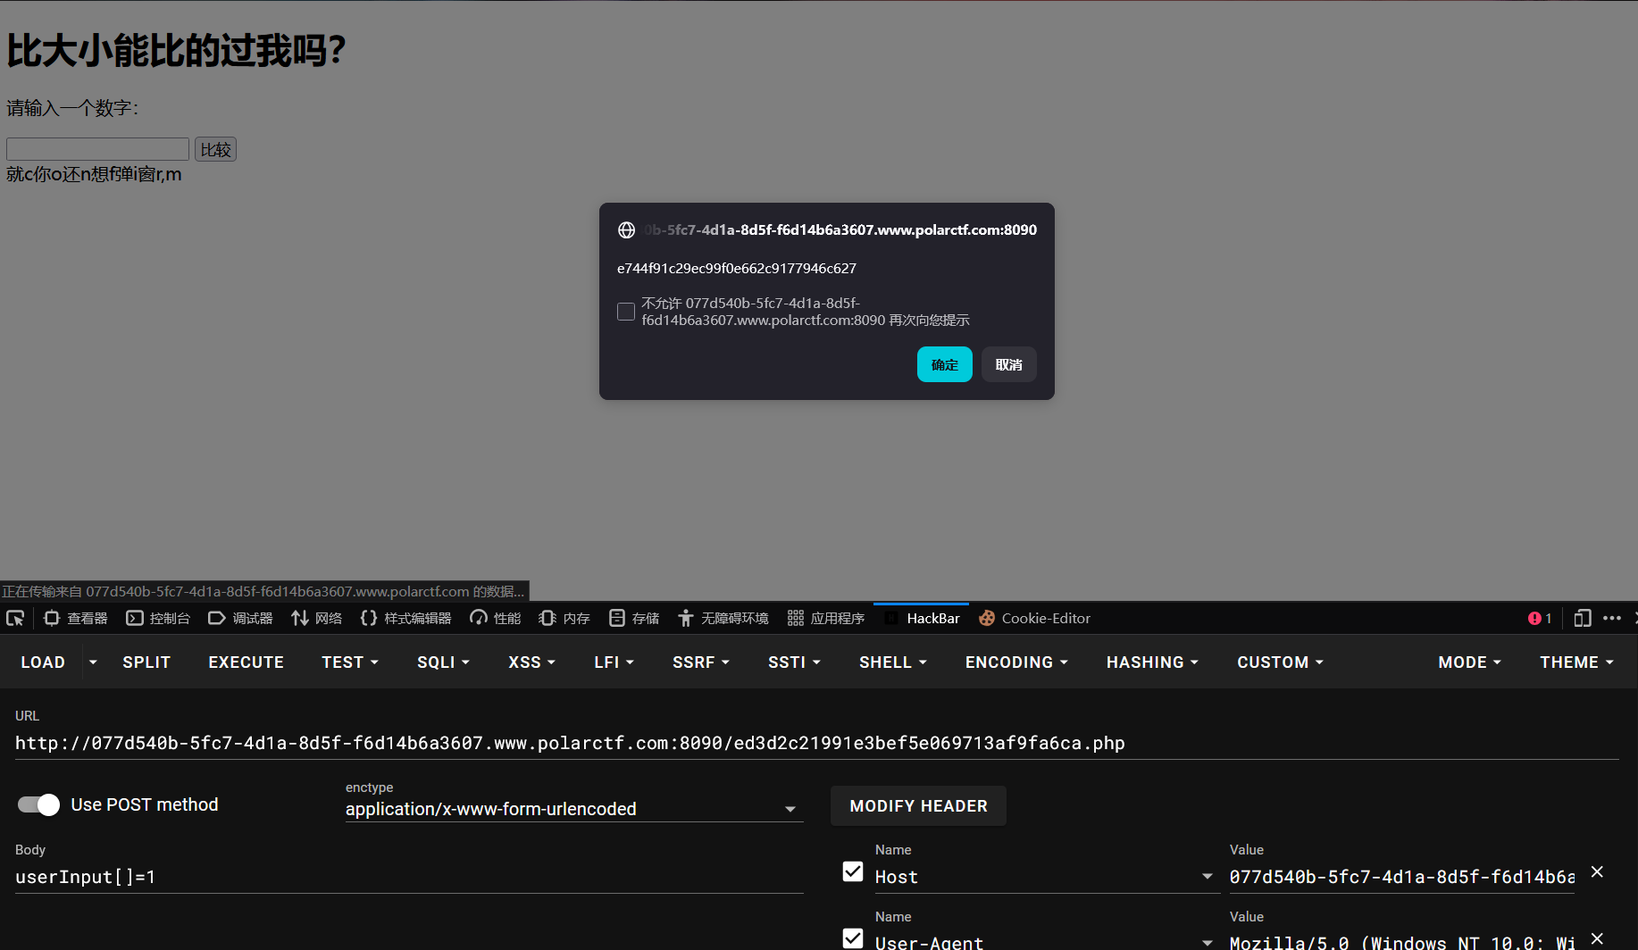The width and height of the screenshot is (1638, 950).
Task: Click the MODIFY HEADER button
Action: tap(918, 806)
